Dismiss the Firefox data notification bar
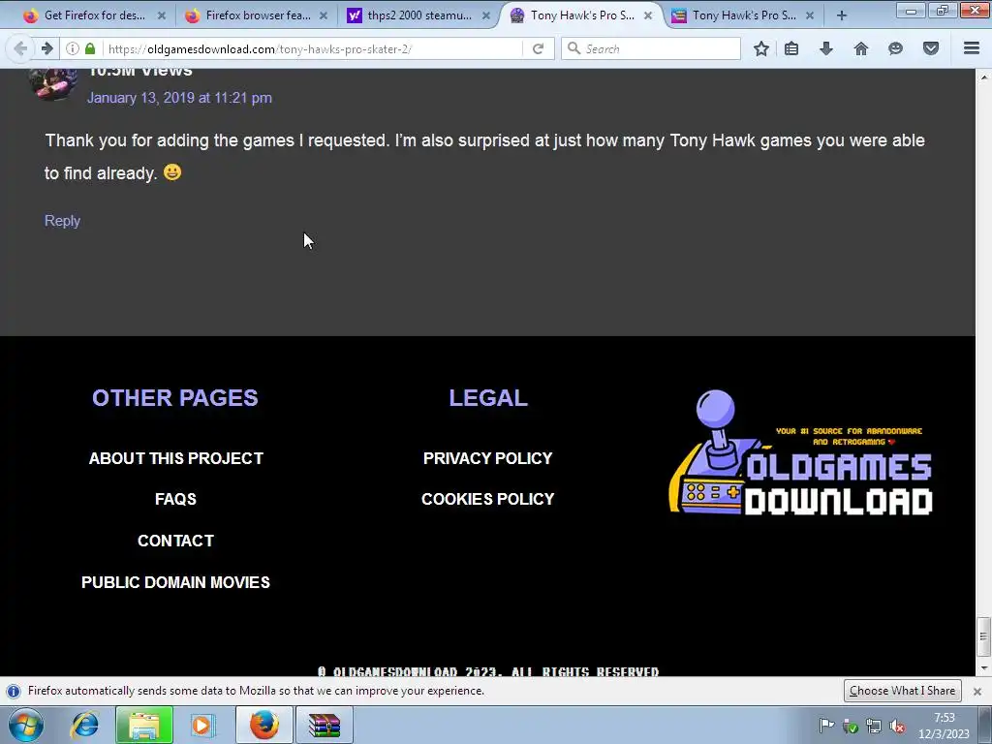The width and height of the screenshot is (992, 744). pos(976,692)
